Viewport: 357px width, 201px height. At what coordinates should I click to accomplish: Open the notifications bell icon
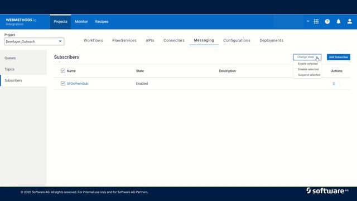(339, 21)
